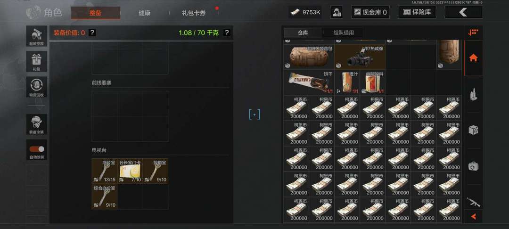
Task: Click the help question mark beside 装备价值
Action: (x=92, y=33)
